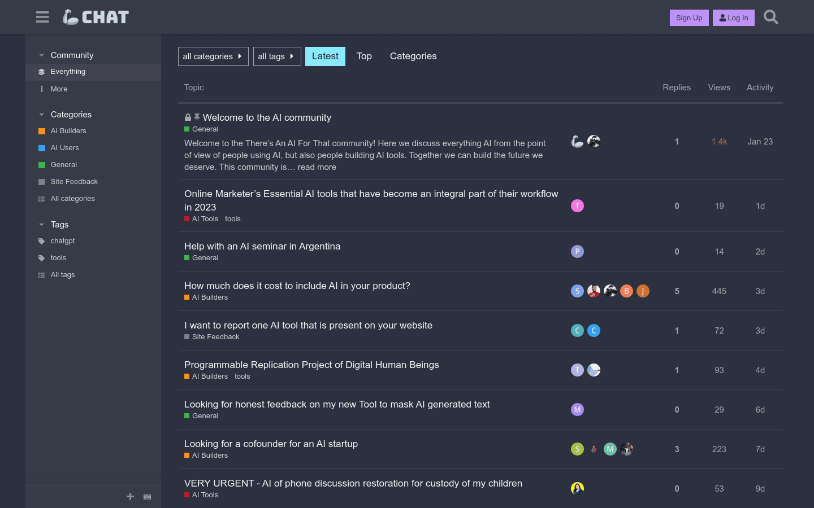Open 'Help with an AI seminar in Argentina' topic
Viewport: 814px width, 508px height.
262,246
